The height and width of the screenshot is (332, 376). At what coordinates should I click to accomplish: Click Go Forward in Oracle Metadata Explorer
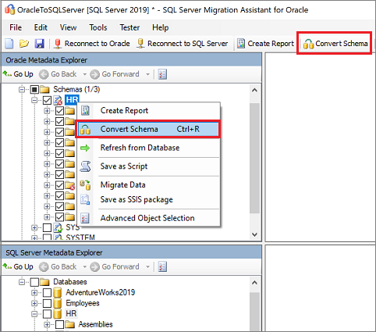coord(115,74)
